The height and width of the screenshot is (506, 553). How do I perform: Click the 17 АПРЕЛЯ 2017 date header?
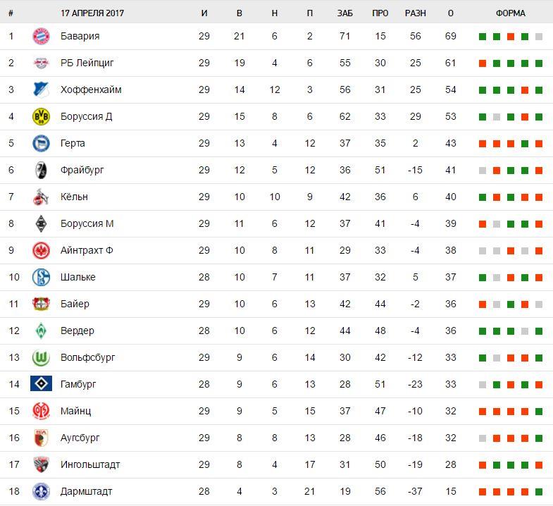click(92, 13)
